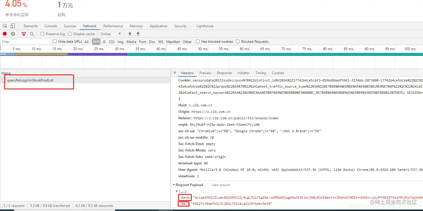
Task: Filter requests by Doc type
Action: coord(152,42)
